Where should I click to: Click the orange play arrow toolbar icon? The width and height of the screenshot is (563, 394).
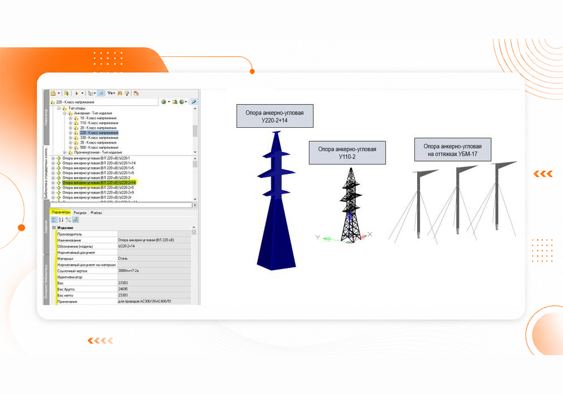coord(77,93)
